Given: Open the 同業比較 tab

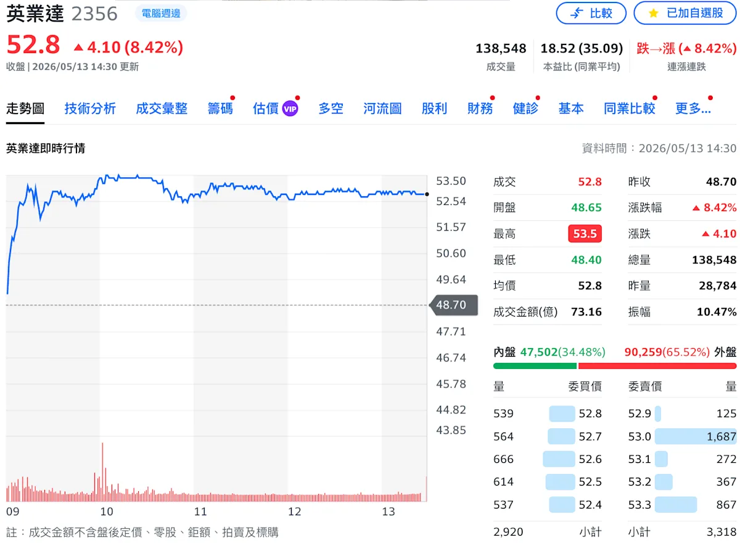Looking at the screenshot, I should pyautogui.click(x=629, y=109).
